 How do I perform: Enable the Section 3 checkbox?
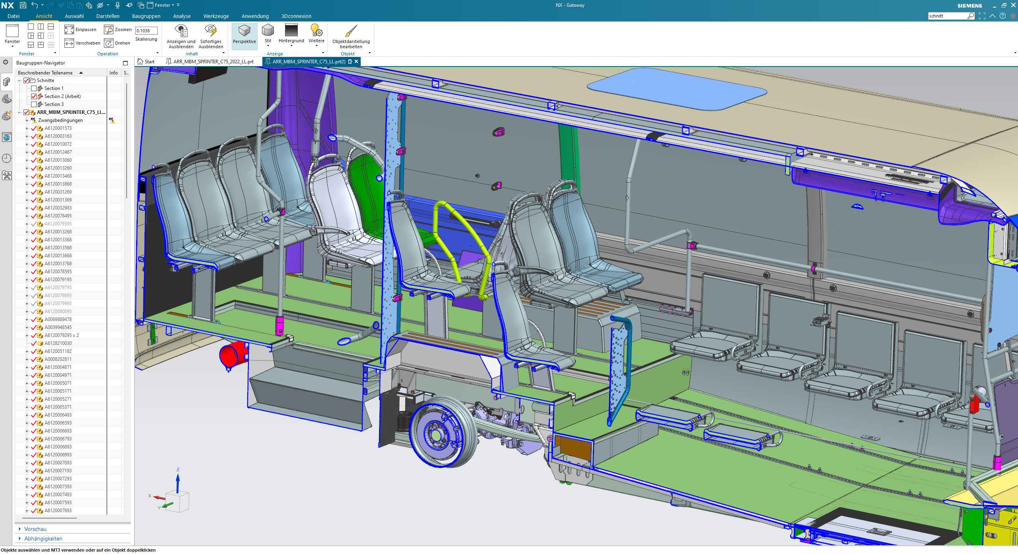point(34,104)
